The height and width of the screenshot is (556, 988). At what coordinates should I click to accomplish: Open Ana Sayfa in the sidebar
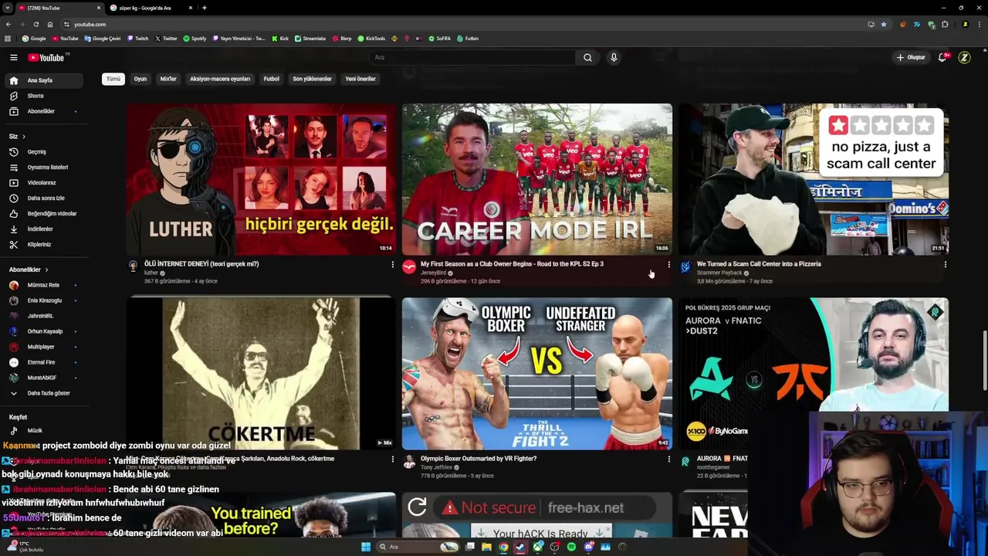43,80
